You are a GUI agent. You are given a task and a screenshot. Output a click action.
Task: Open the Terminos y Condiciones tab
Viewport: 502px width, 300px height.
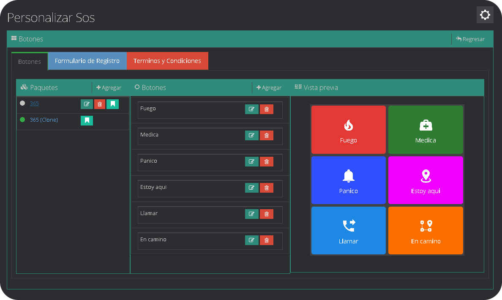coord(167,61)
